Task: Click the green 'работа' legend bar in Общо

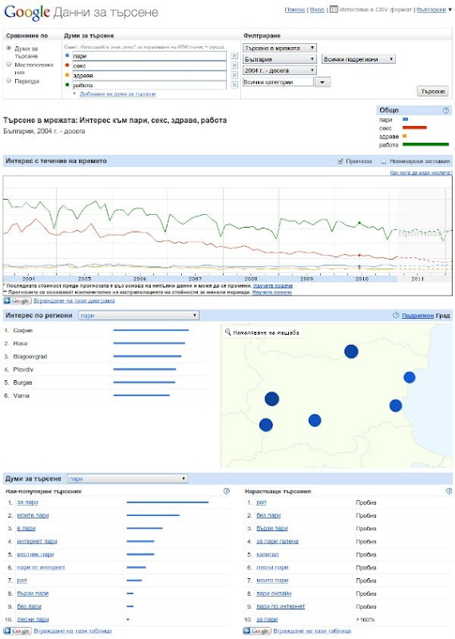Action: 425,145
